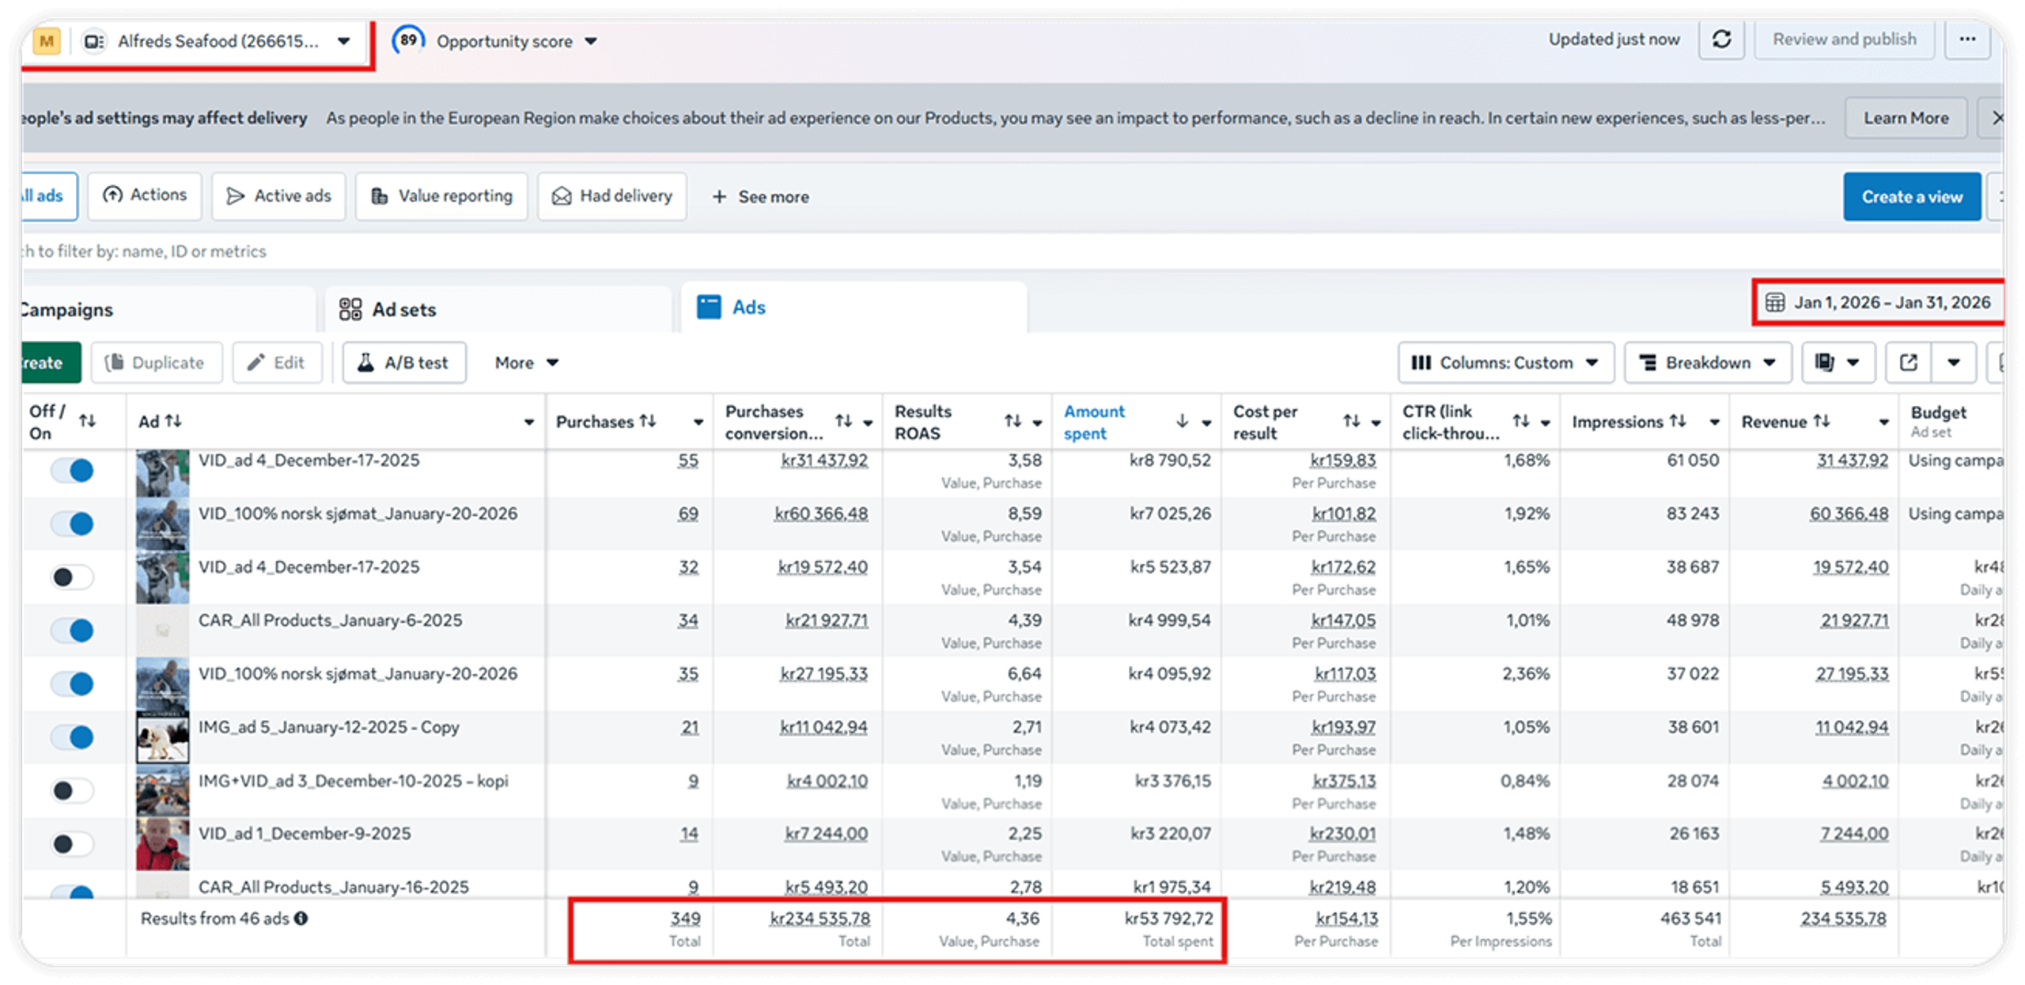
Task: Click the Create a view button
Action: coord(1911,197)
